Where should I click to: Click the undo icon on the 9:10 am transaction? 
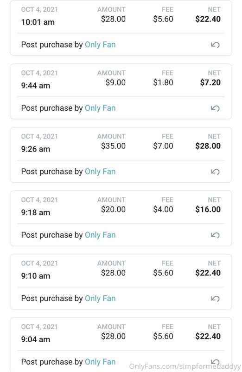click(x=215, y=299)
